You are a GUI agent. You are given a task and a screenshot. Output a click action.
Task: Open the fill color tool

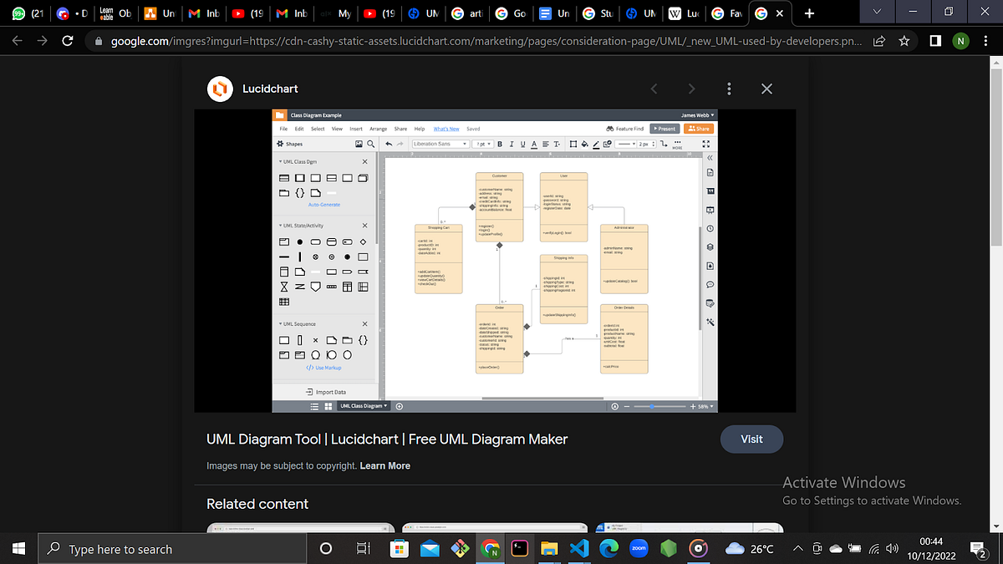click(584, 144)
